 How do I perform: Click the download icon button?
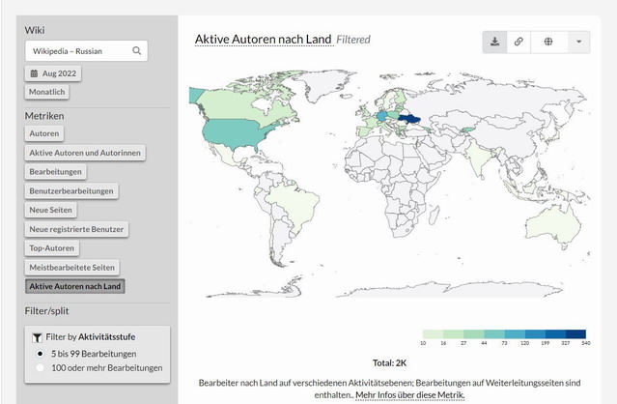494,42
